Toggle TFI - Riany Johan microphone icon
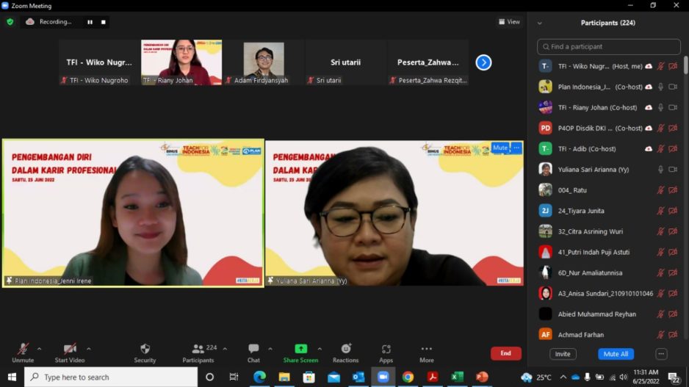The width and height of the screenshot is (689, 387). pos(660,108)
